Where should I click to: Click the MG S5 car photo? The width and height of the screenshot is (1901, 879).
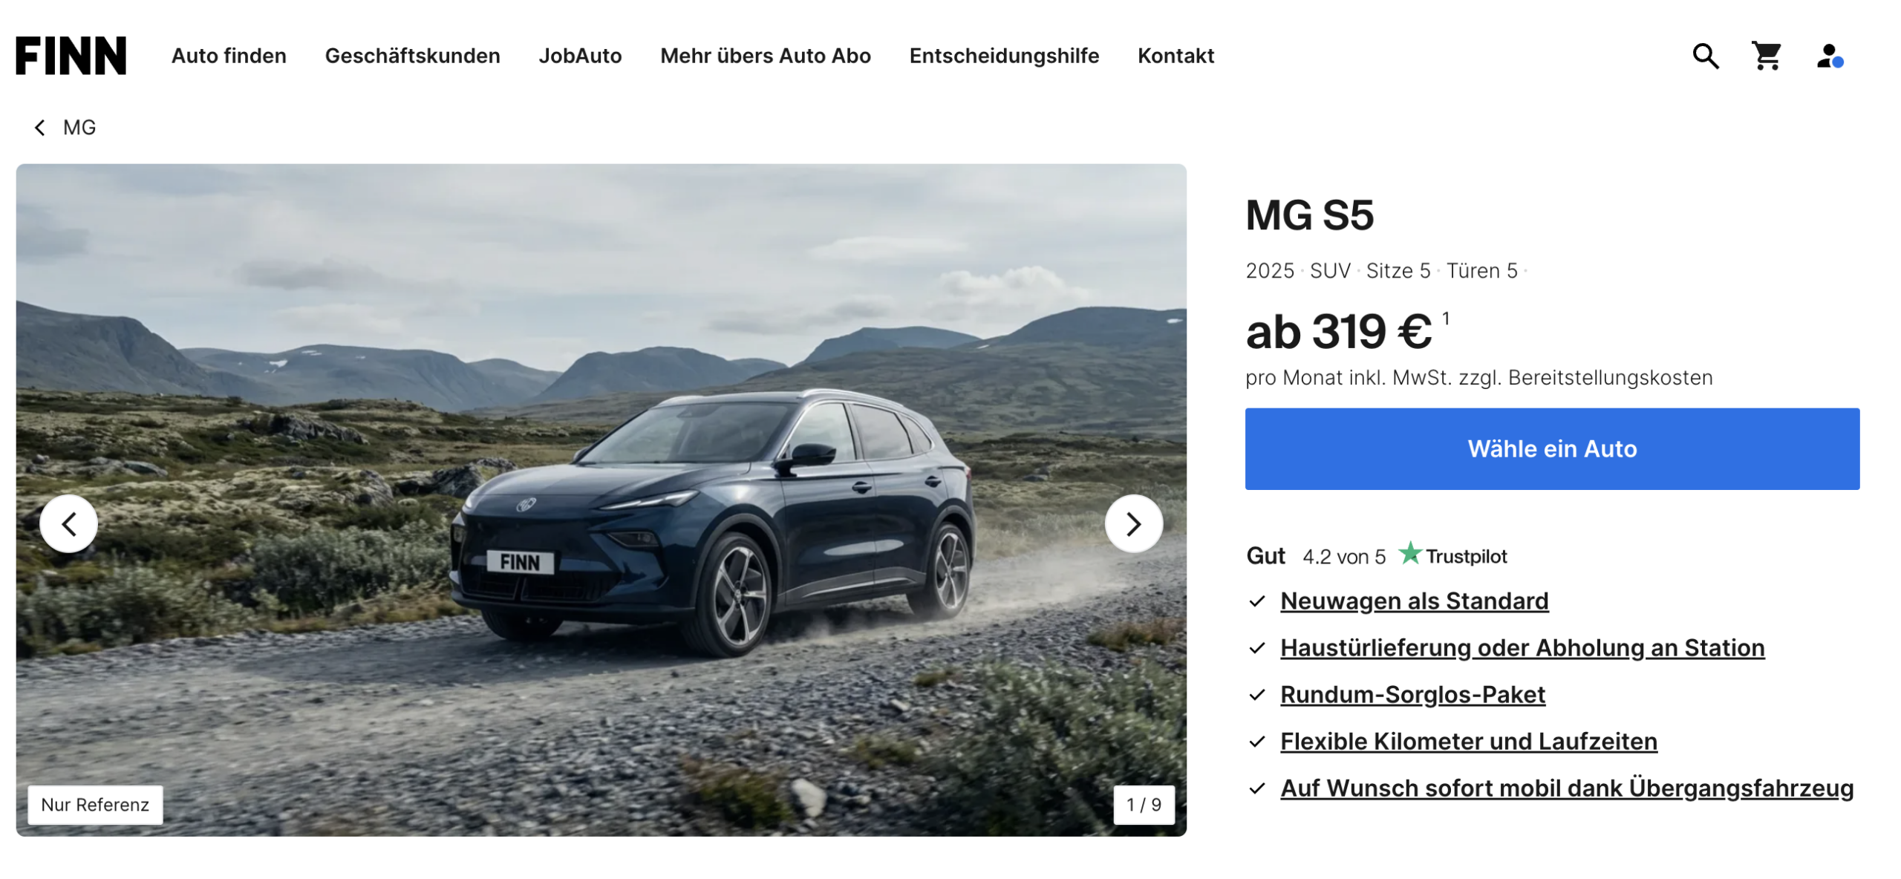(x=601, y=500)
